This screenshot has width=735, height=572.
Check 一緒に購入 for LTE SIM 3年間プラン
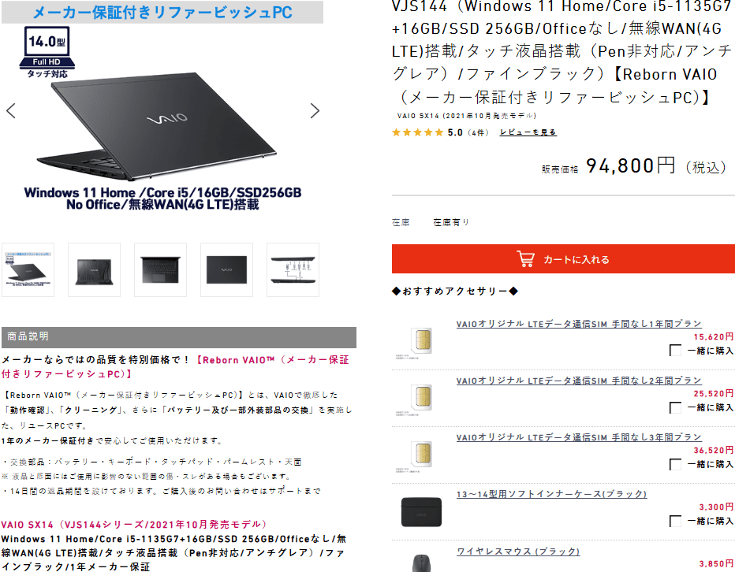tap(676, 464)
